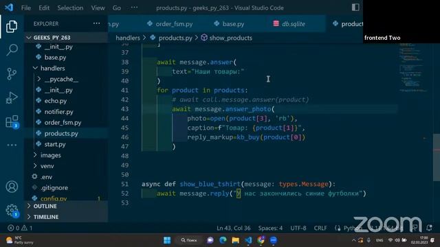Click VS Code icon in taskbar
The image size is (440, 247).
[x=248, y=240]
